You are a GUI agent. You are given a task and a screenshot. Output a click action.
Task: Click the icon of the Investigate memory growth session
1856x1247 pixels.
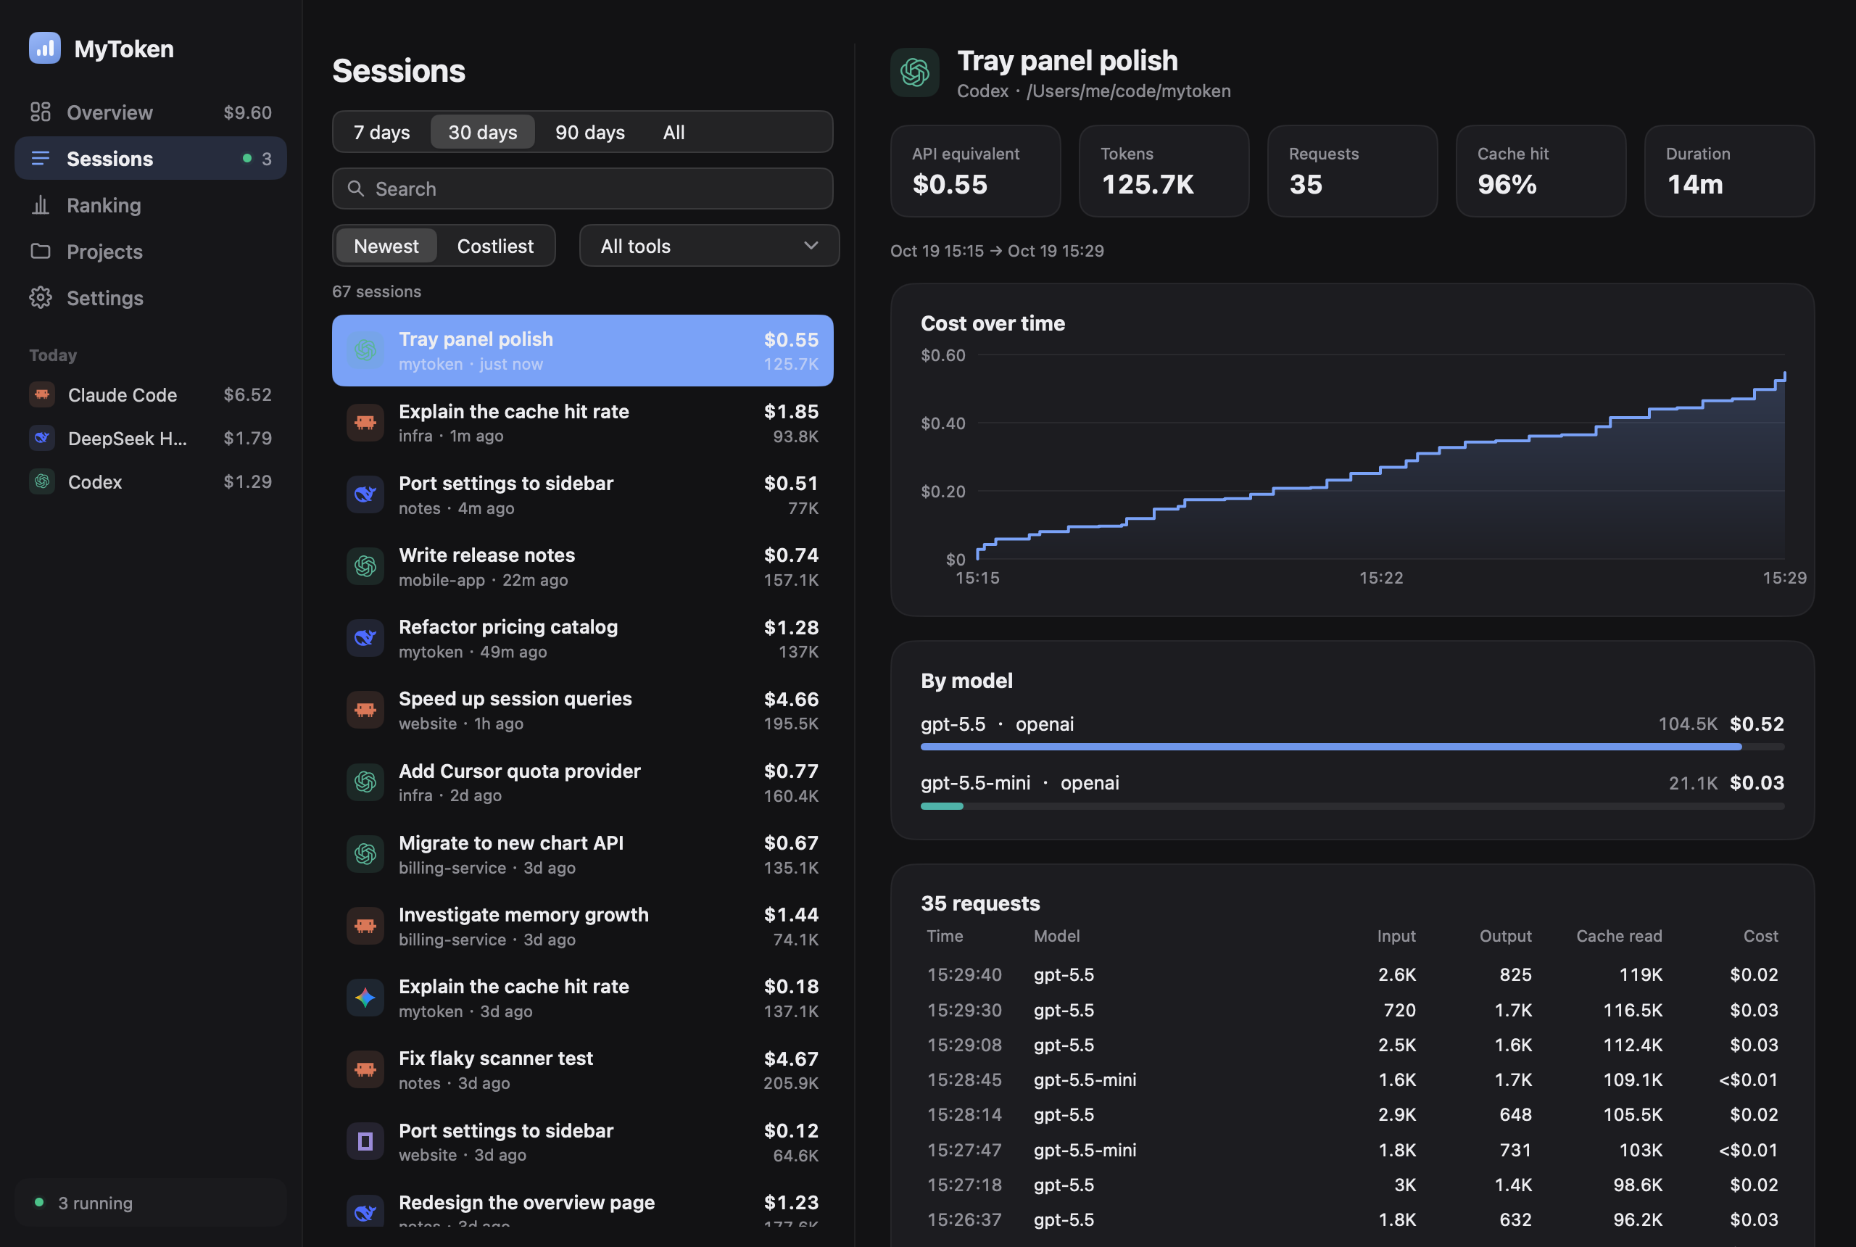click(x=365, y=926)
